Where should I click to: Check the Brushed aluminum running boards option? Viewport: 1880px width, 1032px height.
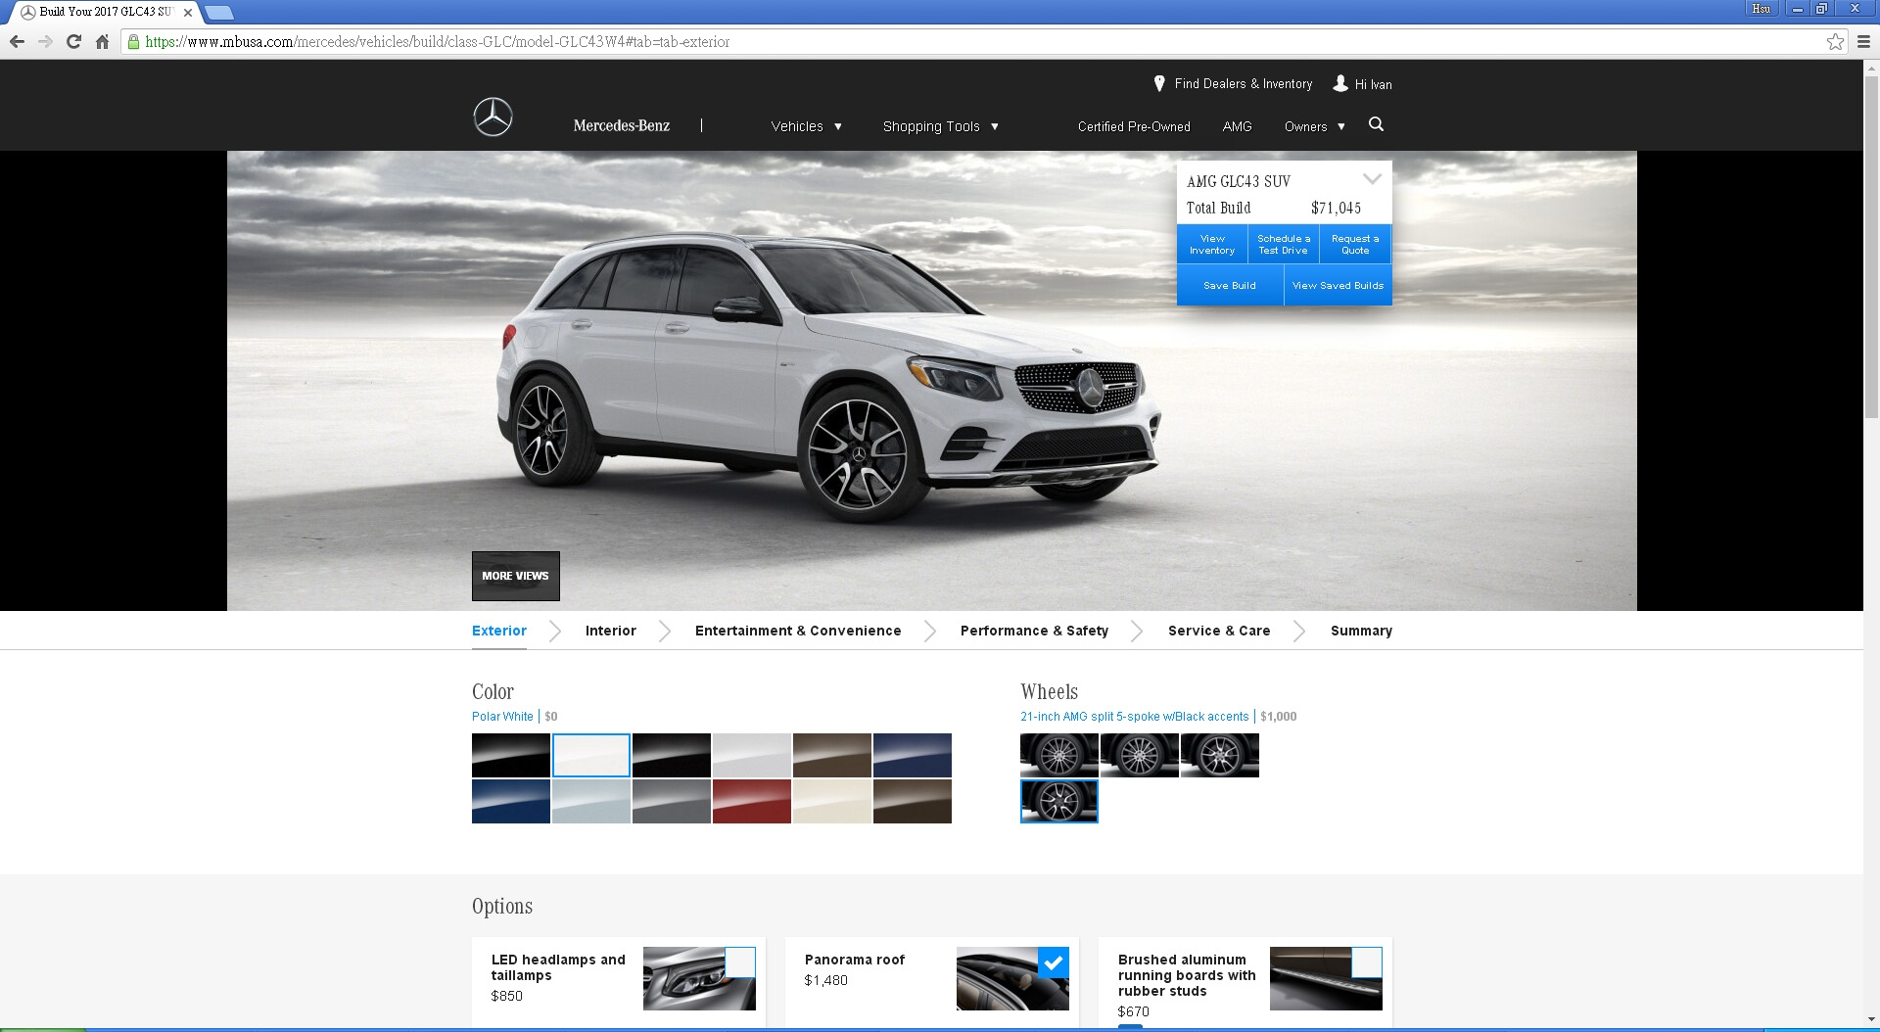point(1367,962)
